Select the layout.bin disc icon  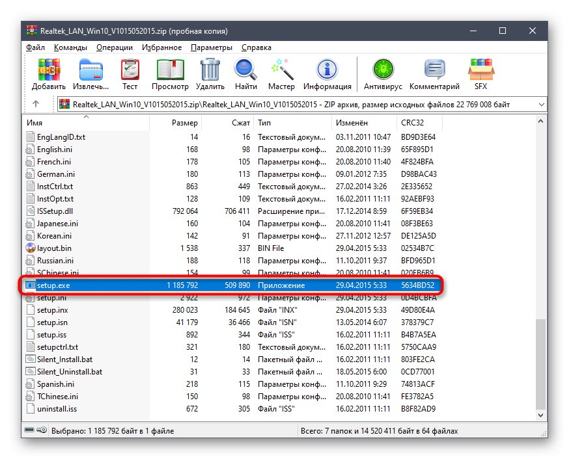click(31, 248)
